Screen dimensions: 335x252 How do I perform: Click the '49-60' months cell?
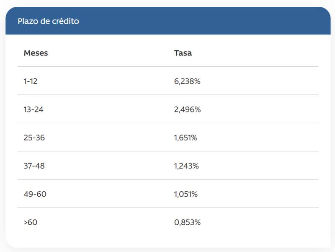click(34, 194)
